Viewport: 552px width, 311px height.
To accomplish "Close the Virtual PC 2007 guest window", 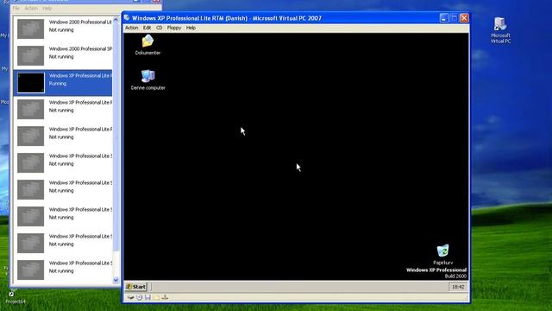I will click(x=464, y=18).
